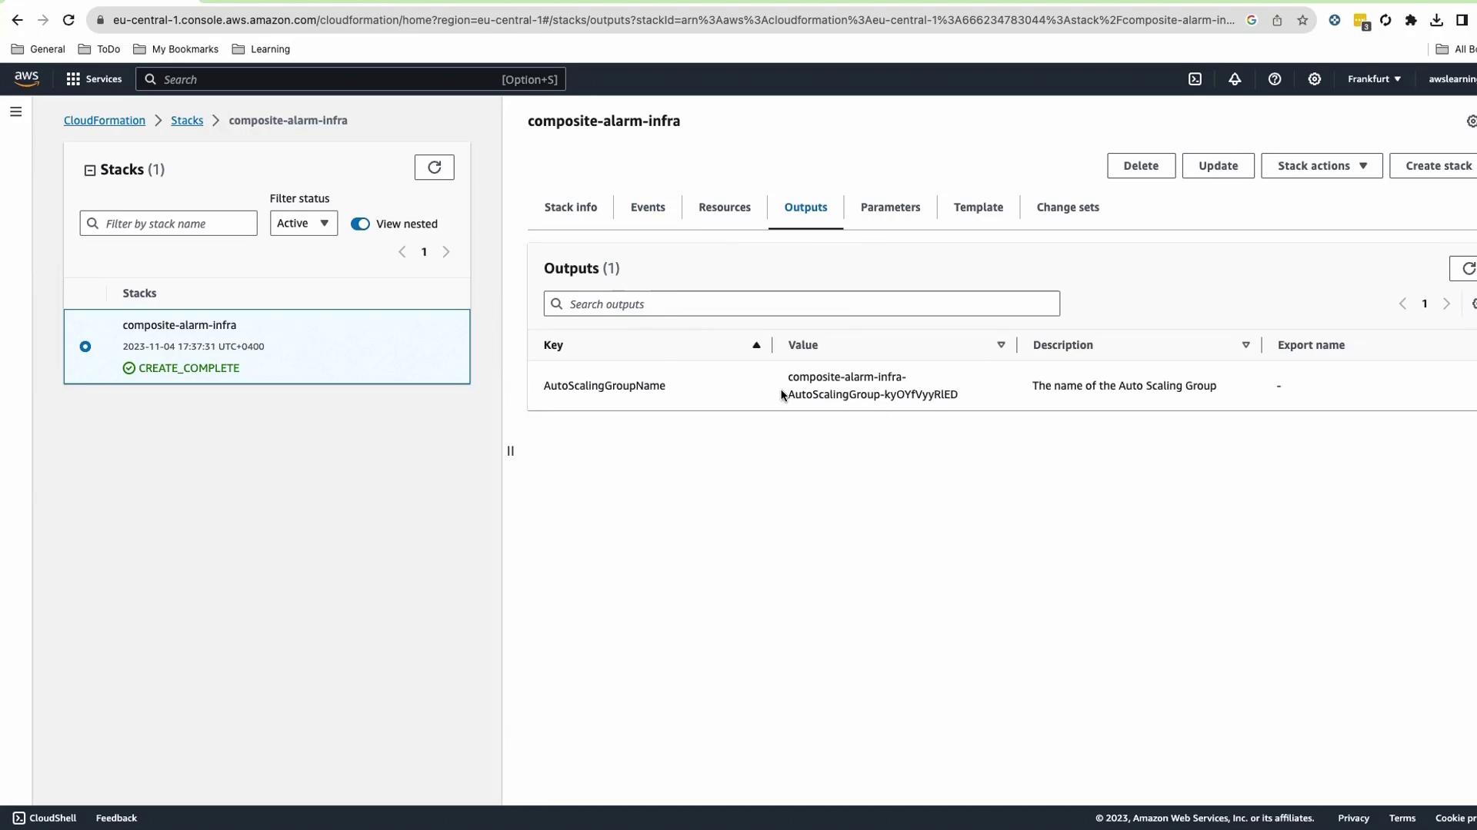The height and width of the screenshot is (830, 1477).
Task: Switch to the Template tab
Action: [978, 207]
